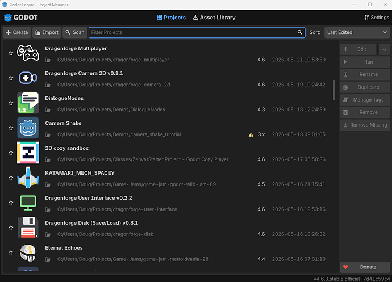Screen dimensions: 392x282
Task: Click the Dragonforge Multiplayer gamepad icon
Action: tap(28, 53)
